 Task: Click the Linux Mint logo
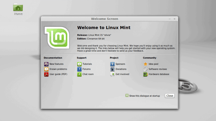57,38
